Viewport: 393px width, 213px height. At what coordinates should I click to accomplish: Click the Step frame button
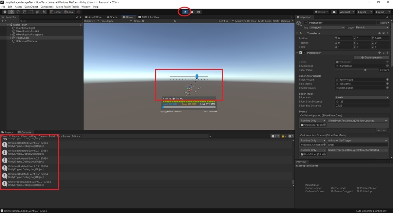coord(198,12)
